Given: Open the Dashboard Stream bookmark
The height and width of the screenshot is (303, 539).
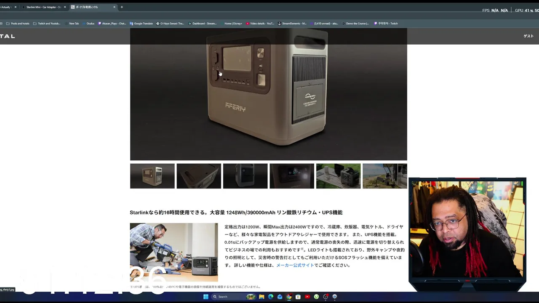Looking at the screenshot, I should tap(202, 24).
